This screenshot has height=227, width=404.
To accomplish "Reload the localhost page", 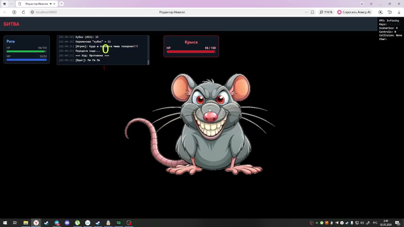I will pyautogui.click(x=23, y=12).
